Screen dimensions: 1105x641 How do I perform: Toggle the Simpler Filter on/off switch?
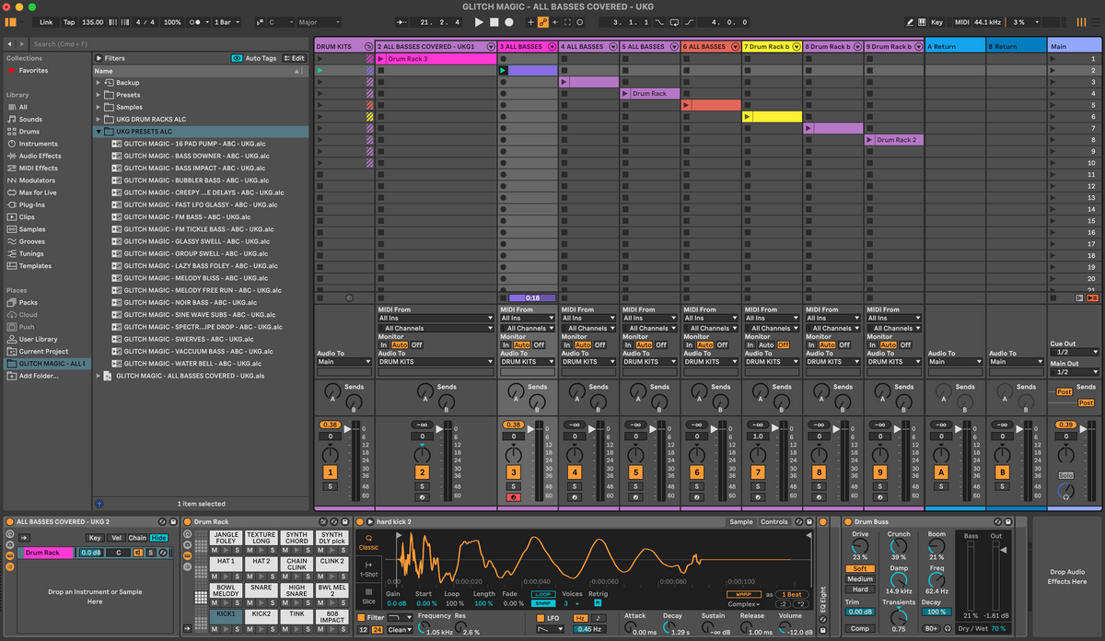(362, 617)
